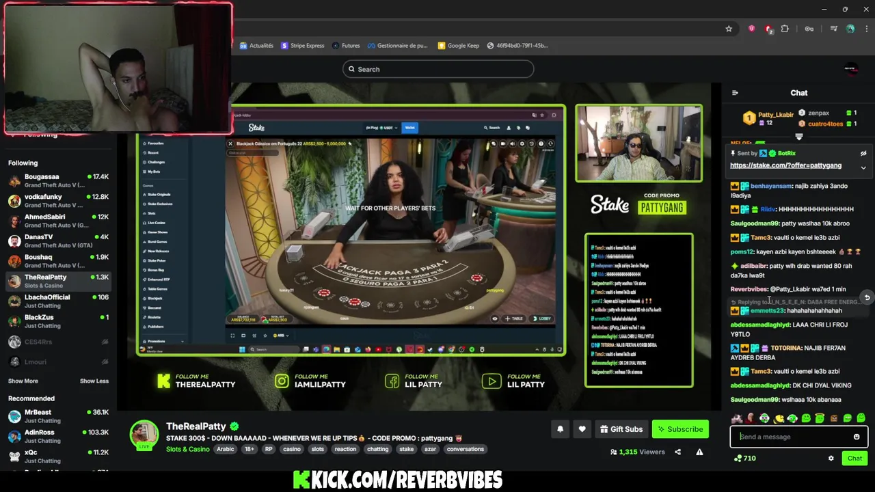Viewport: 875px width, 492px height.
Task: Open channel points balance 710
Action: pos(744,459)
